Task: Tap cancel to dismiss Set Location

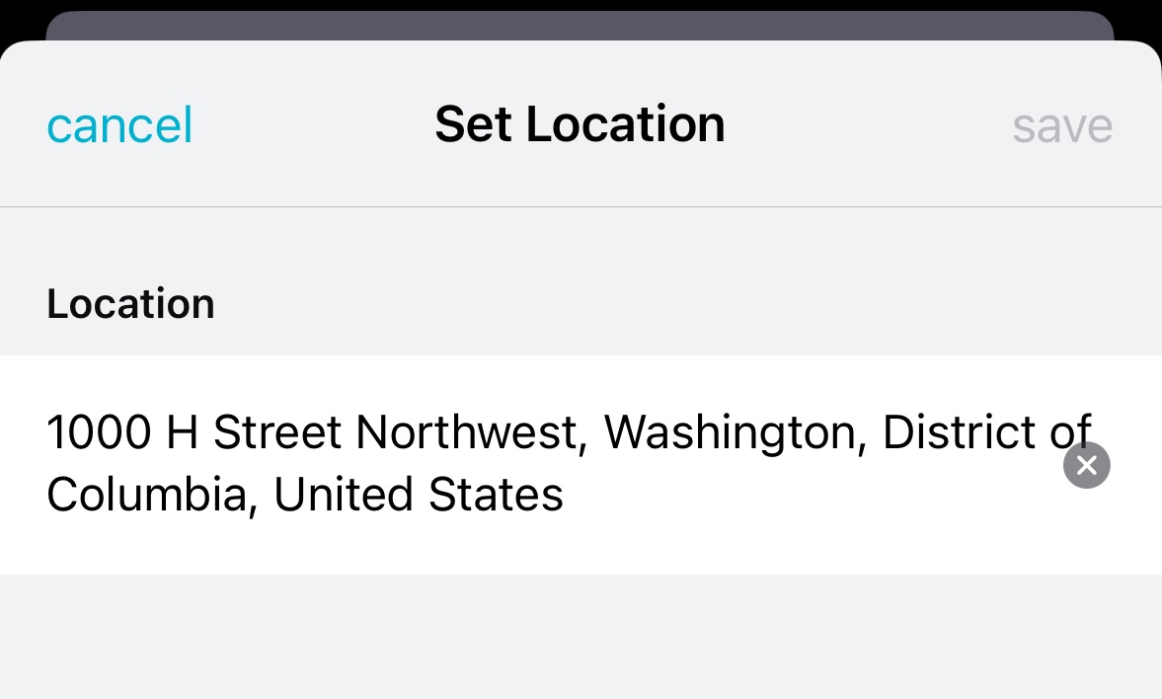Action: 119,125
